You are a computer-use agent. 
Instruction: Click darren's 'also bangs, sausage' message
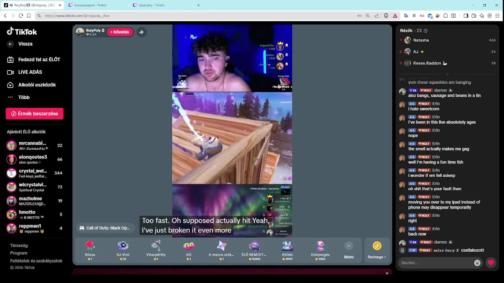pos(444,96)
